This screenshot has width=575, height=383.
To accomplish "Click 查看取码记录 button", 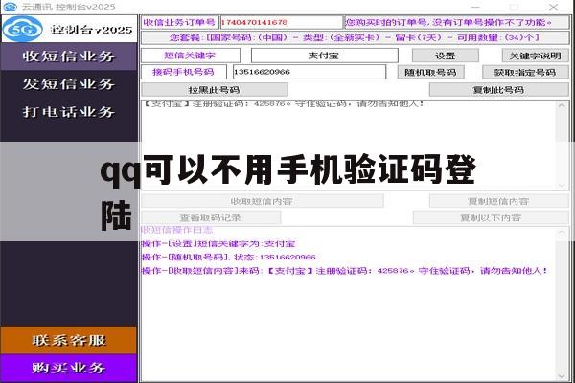I will point(211,217).
